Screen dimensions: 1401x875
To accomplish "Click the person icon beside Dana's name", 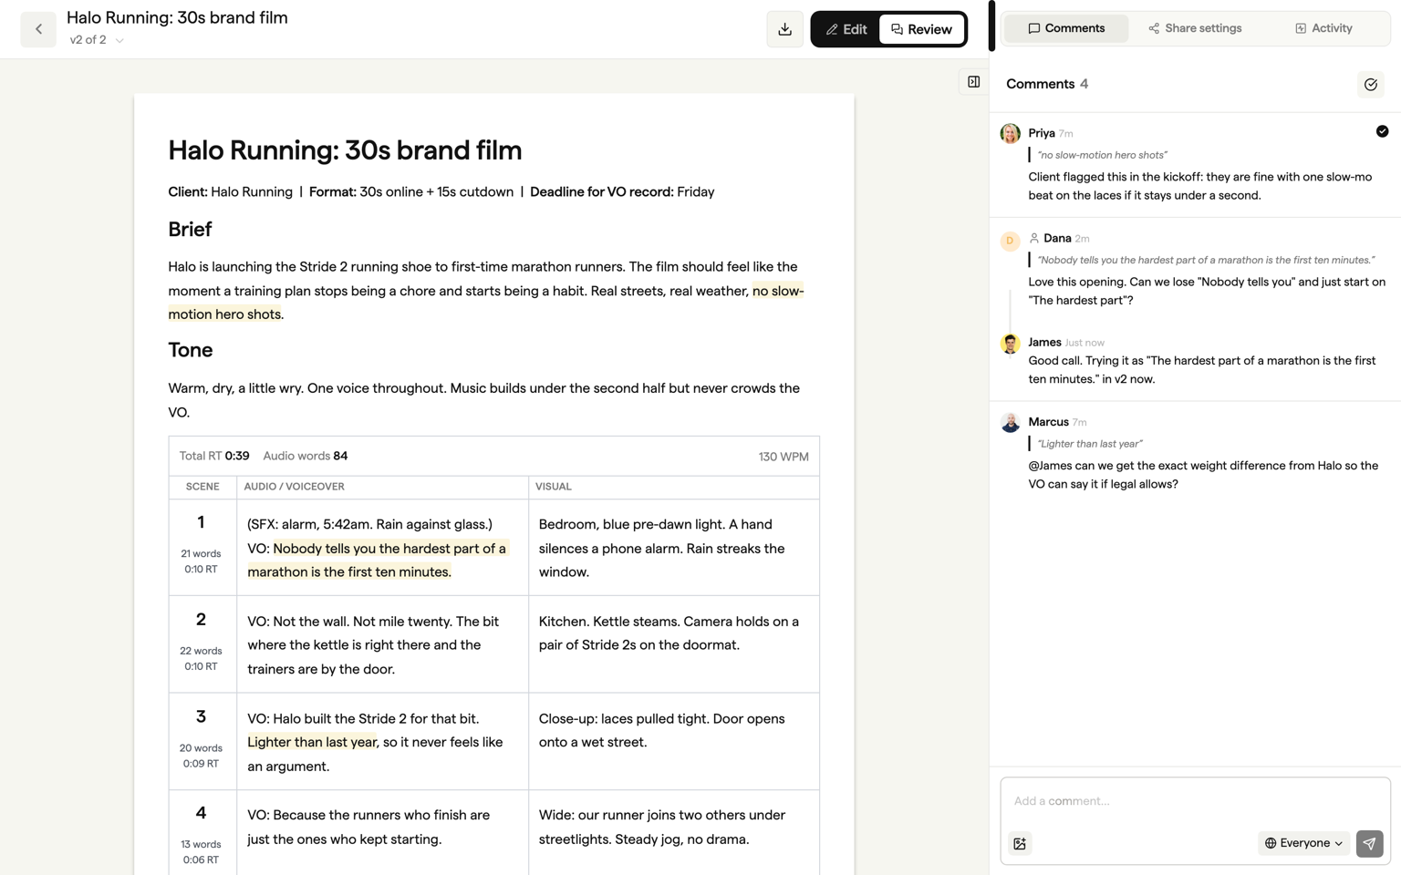I will [1033, 239].
